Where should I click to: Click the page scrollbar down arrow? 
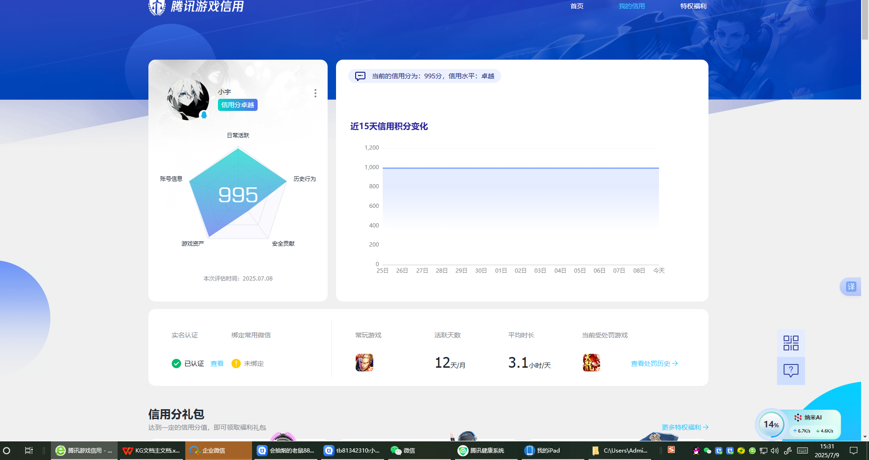click(x=865, y=437)
